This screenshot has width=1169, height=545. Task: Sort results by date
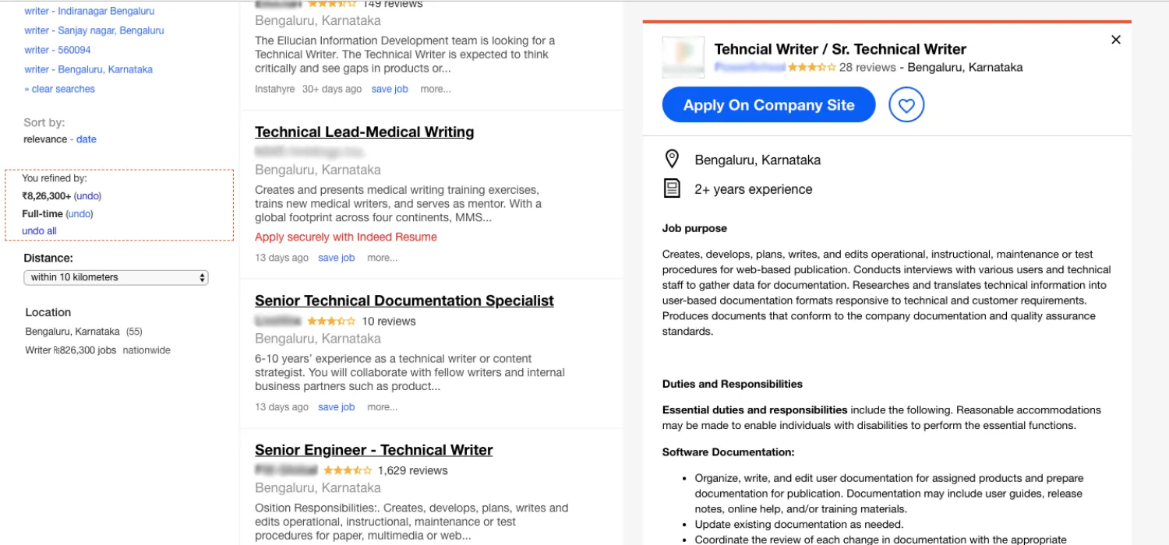[x=87, y=139]
